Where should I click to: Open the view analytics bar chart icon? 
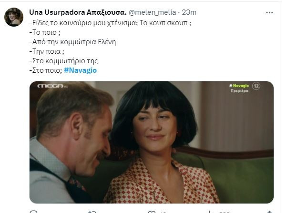pos(211,212)
